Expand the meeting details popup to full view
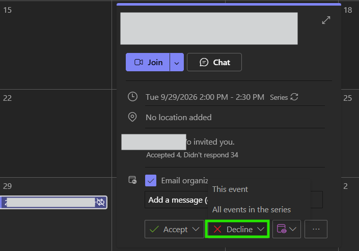The width and height of the screenshot is (359, 251). (326, 20)
